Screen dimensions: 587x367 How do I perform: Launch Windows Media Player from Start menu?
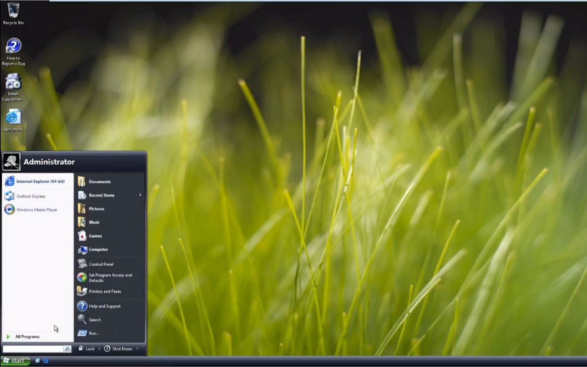click(x=38, y=210)
